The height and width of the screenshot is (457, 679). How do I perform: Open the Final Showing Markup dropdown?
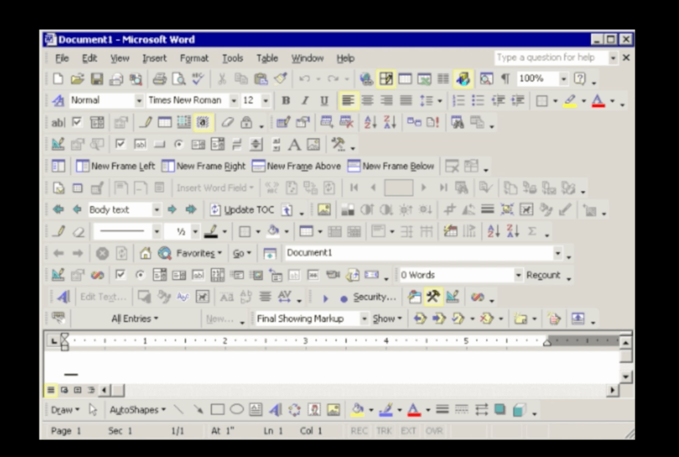364,319
